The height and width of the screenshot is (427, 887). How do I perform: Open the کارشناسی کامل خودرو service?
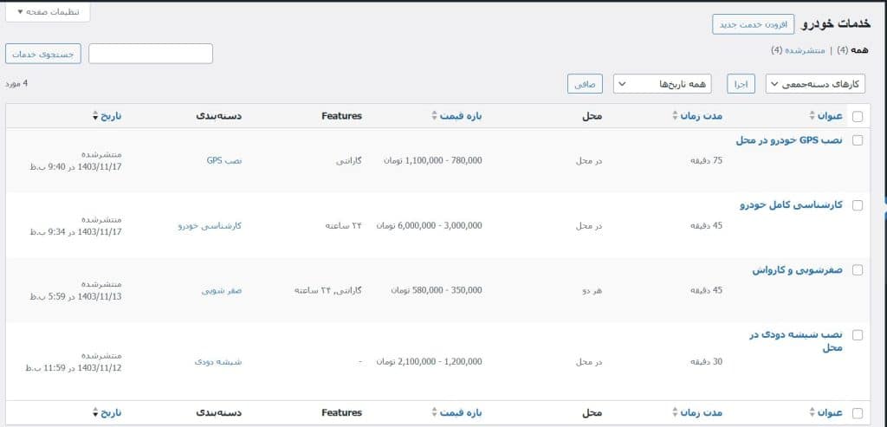[792, 205]
